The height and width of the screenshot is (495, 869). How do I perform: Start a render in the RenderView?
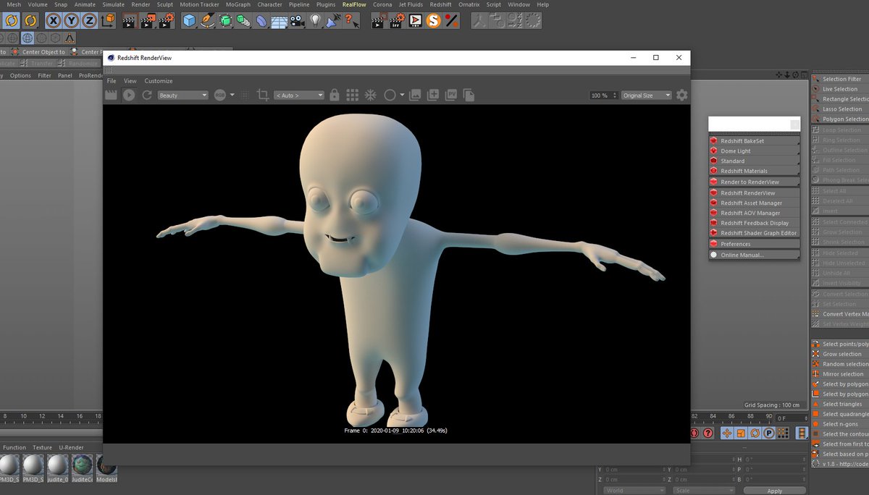[129, 95]
